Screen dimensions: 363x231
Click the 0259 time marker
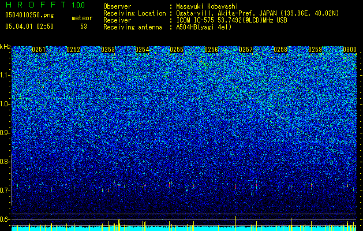pyautogui.click(x=315, y=50)
